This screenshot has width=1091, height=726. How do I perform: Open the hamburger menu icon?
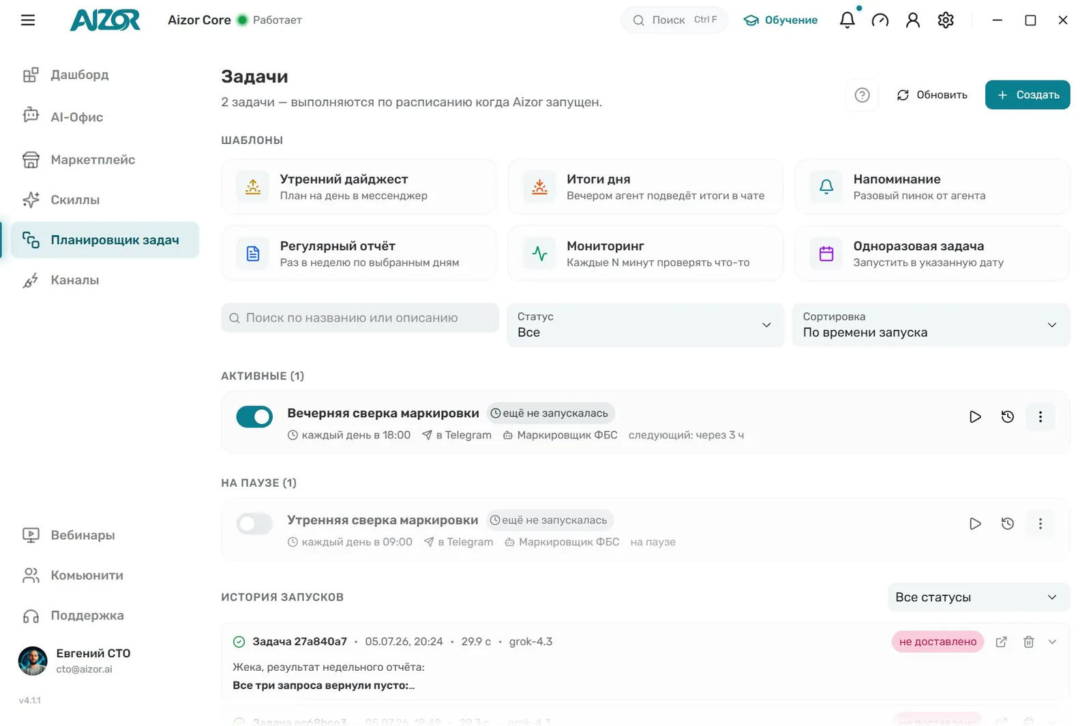(x=28, y=20)
